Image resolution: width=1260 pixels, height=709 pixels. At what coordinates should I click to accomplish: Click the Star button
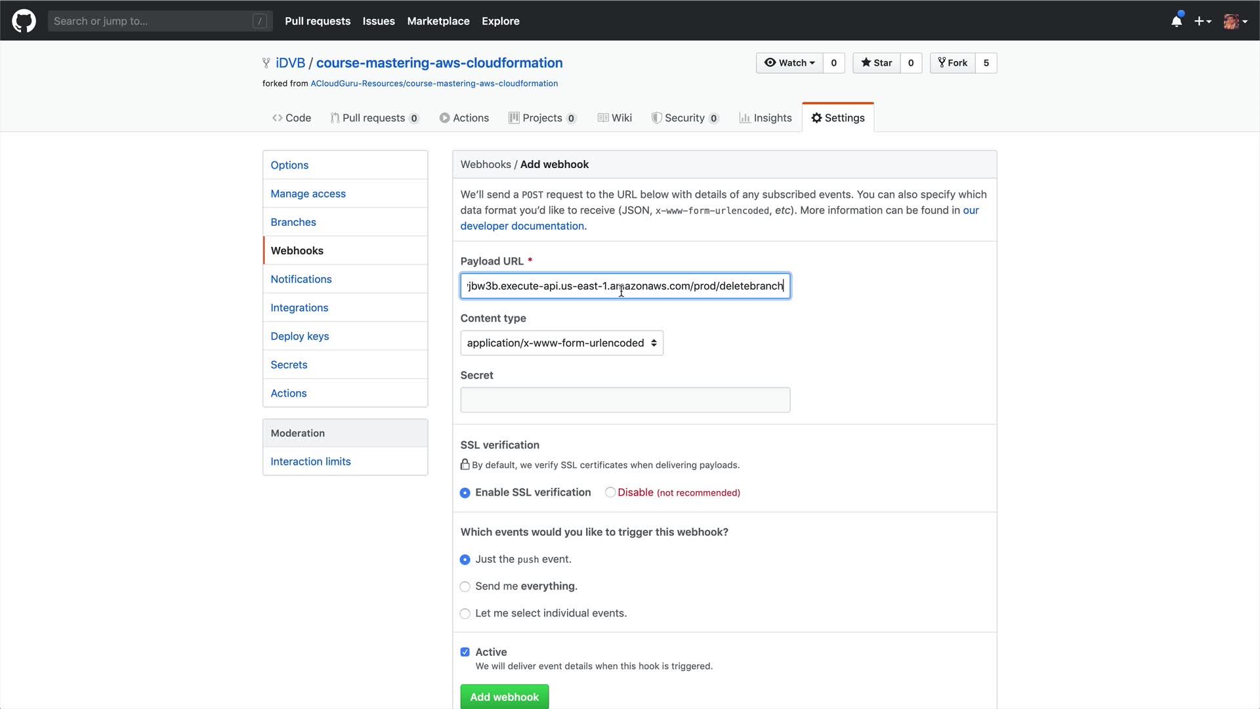coord(876,63)
